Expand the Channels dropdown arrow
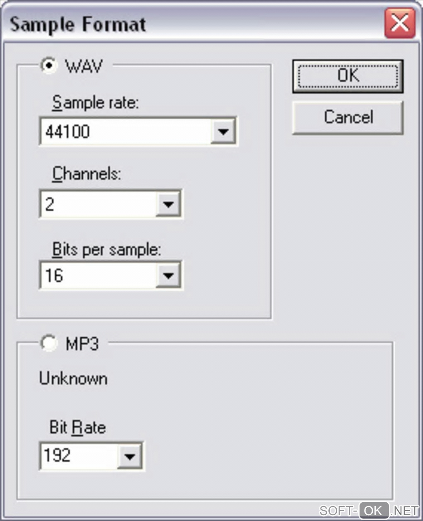423x521 pixels. pos(168,204)
